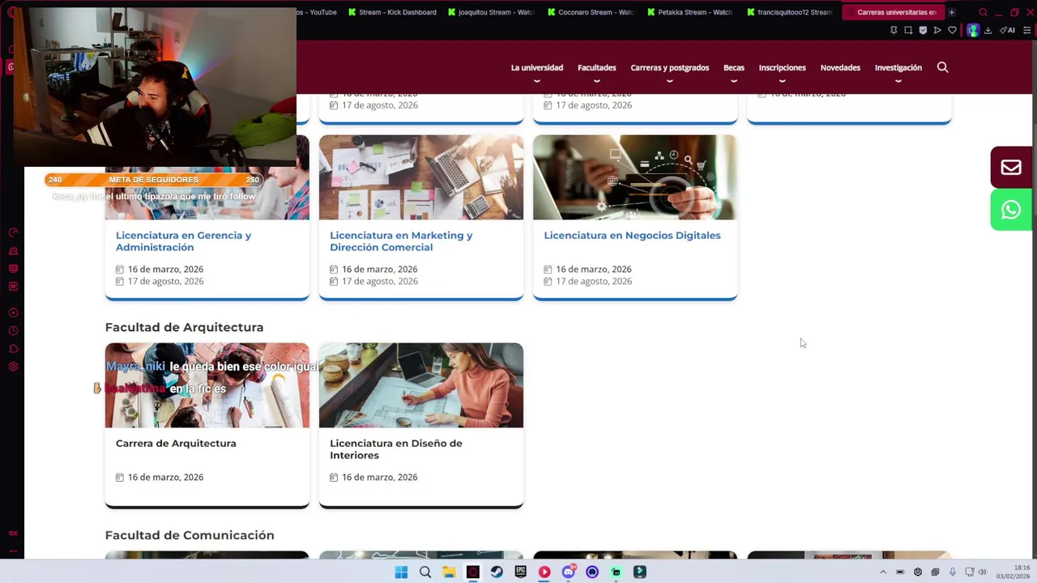Open the GX Control speedometer sidebar icon
The height and width of the screenshot is (583, 1037).
[x=13, y=232]
